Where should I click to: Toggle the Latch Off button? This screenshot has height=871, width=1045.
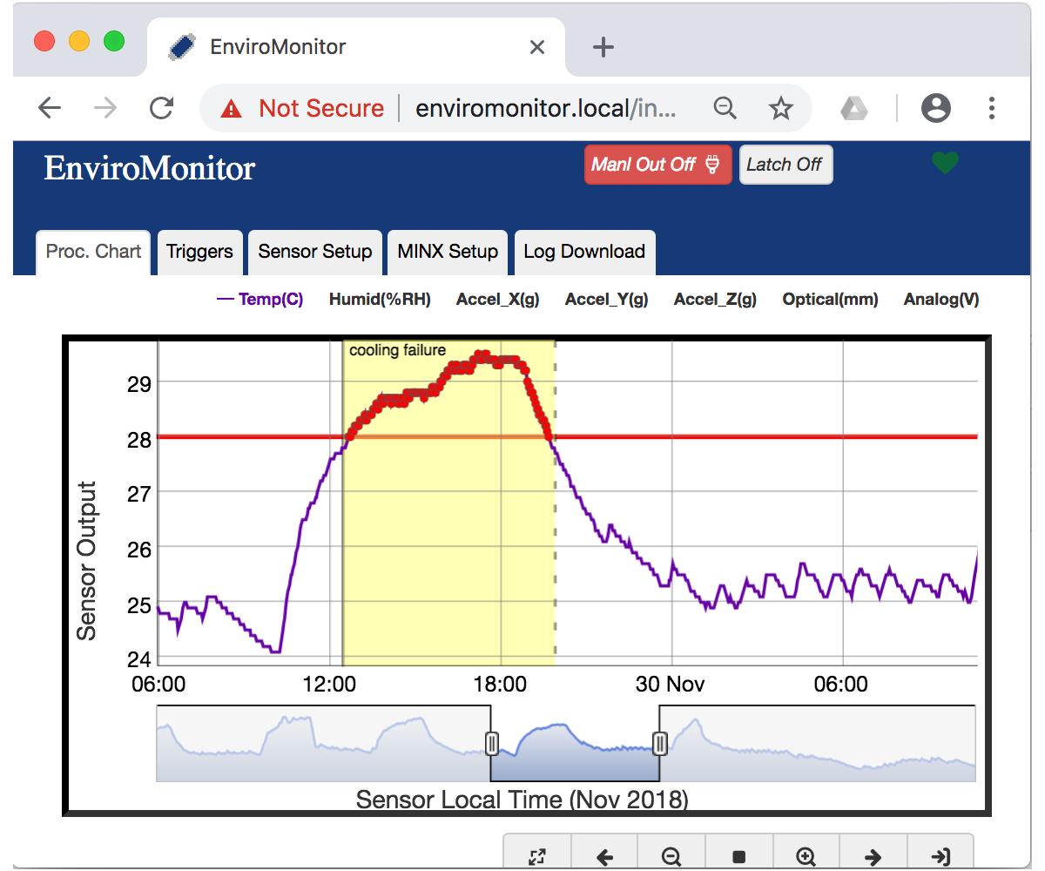(x=785, y=165)
